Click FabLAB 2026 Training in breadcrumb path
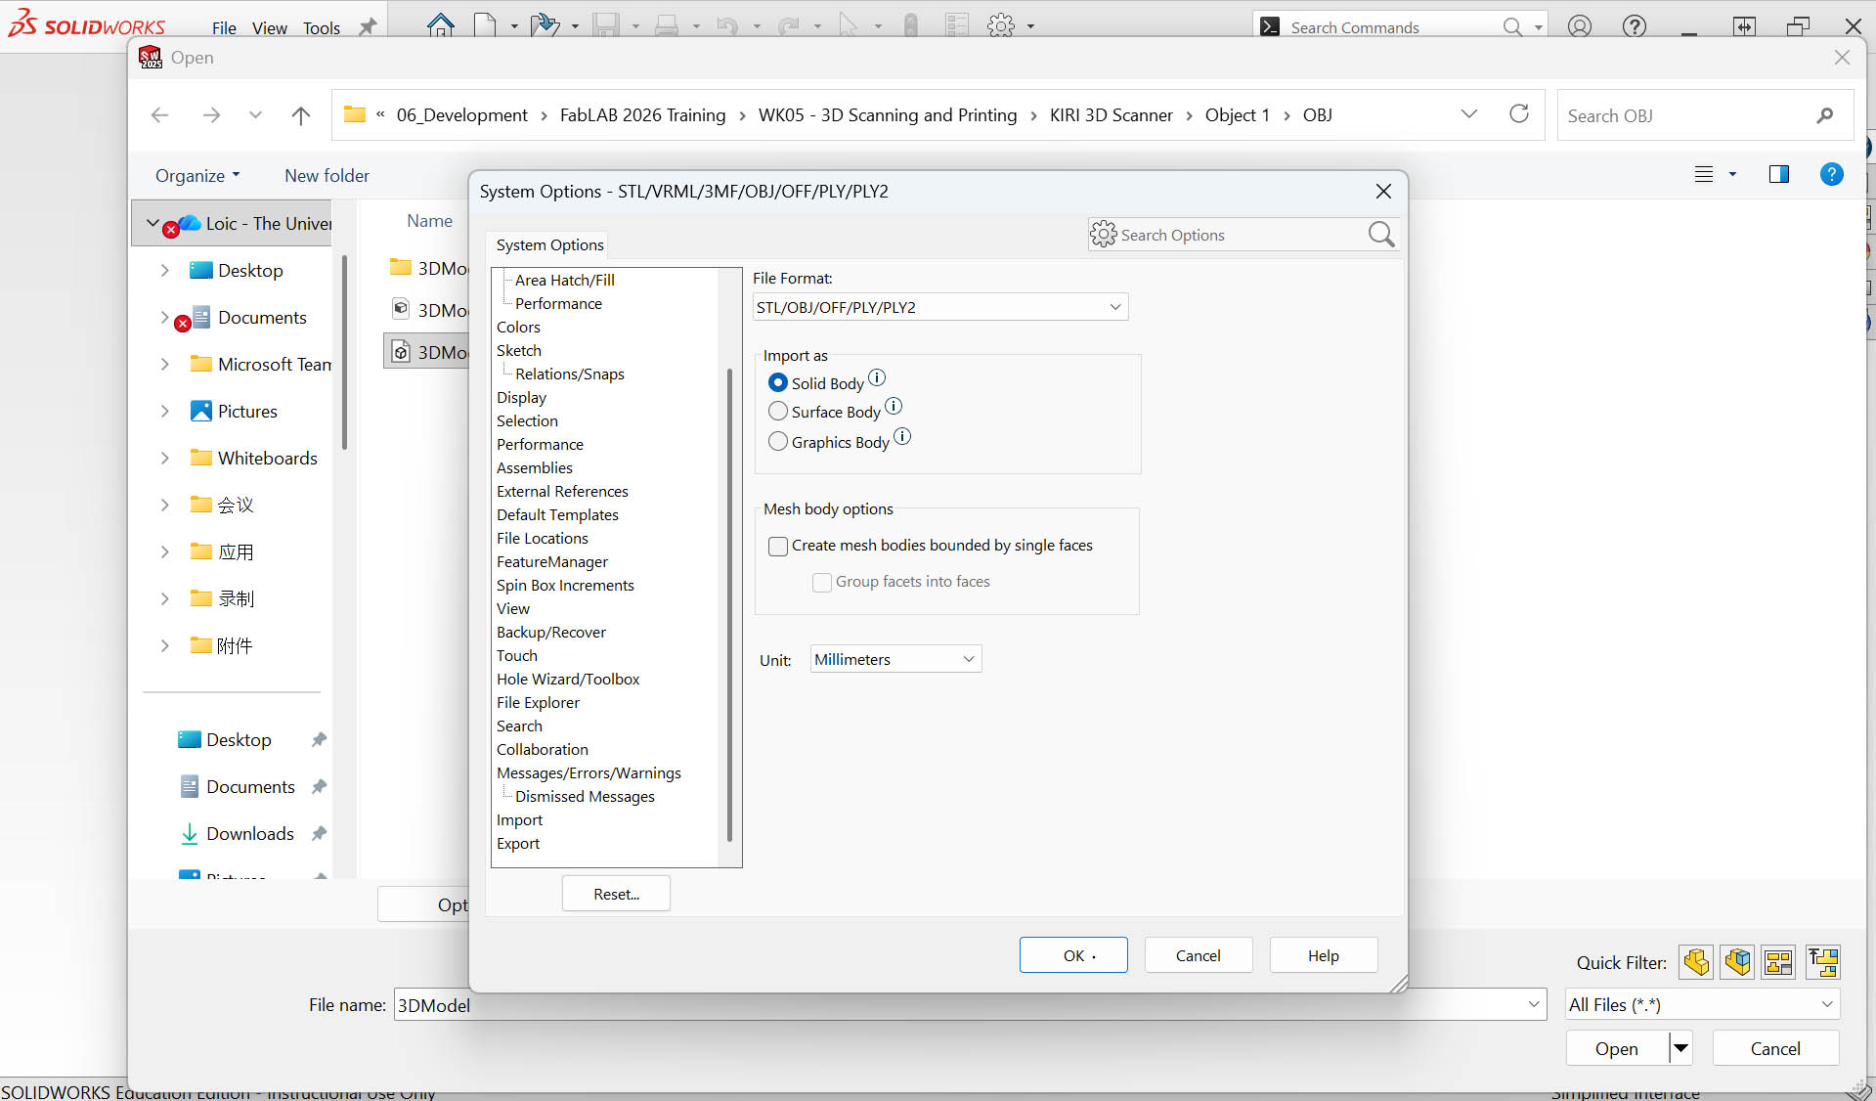This screenshot has height=1101, width=1876. coord(642,115)
